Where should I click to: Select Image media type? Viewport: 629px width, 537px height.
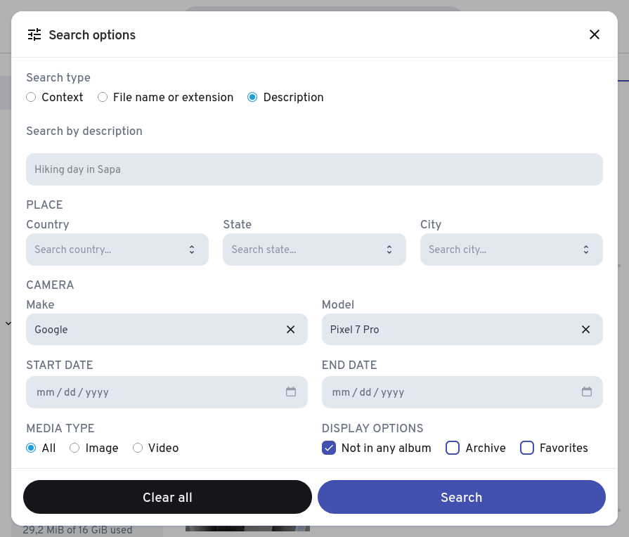pos(74,448)
